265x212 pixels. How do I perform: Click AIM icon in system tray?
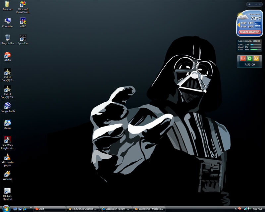(239, 209)
